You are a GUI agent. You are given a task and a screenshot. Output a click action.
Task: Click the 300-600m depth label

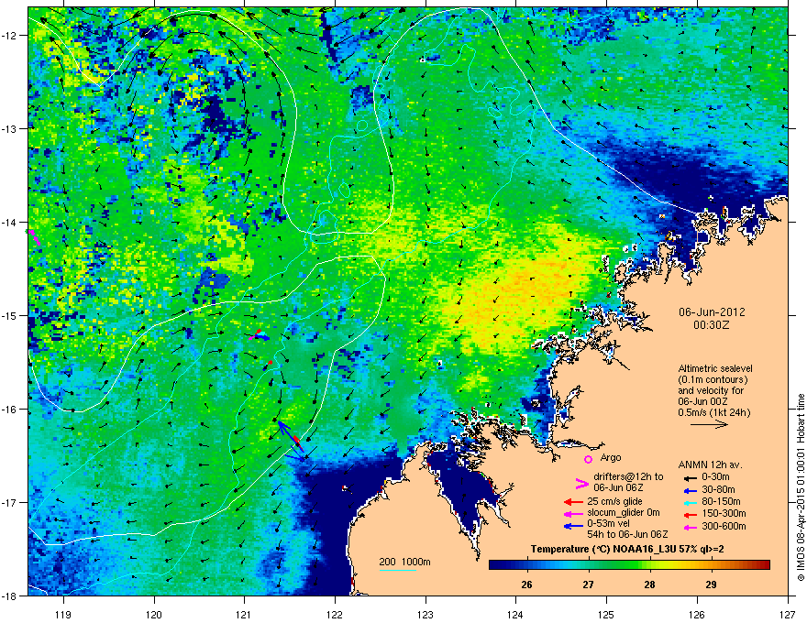coord(724,527)
